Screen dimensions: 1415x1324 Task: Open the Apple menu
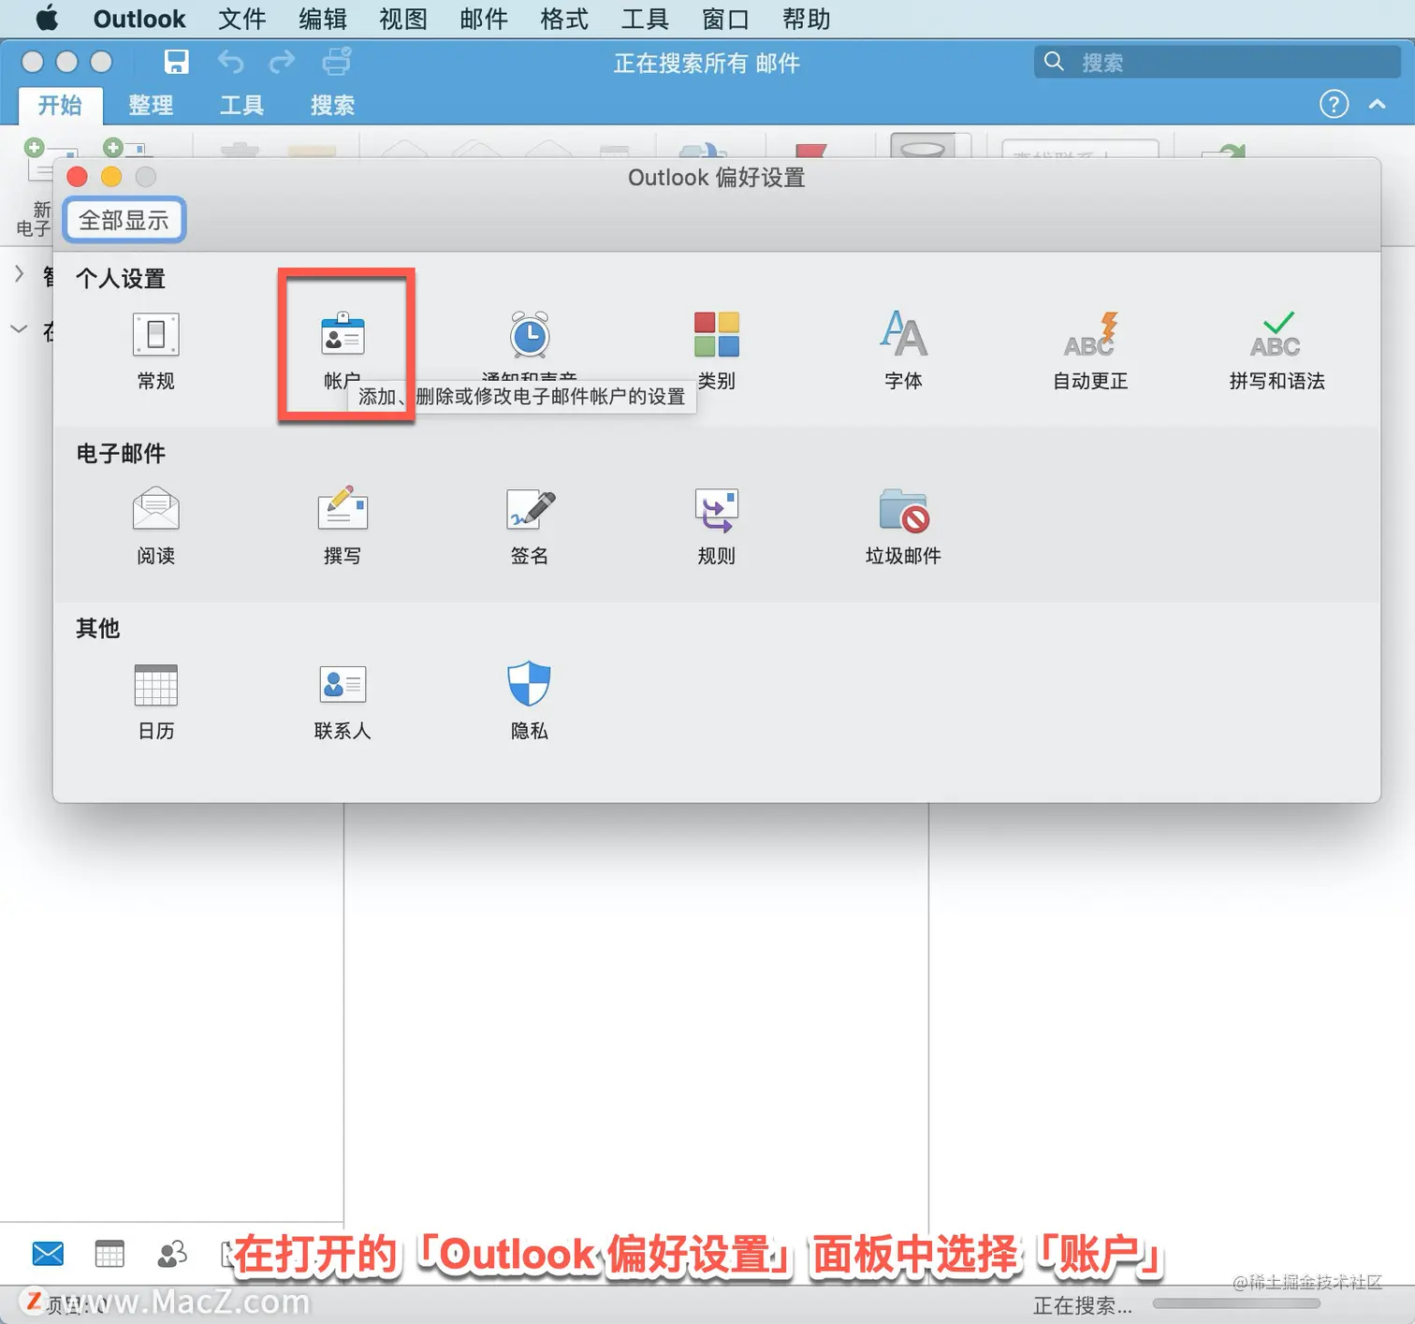pos(47,19)
